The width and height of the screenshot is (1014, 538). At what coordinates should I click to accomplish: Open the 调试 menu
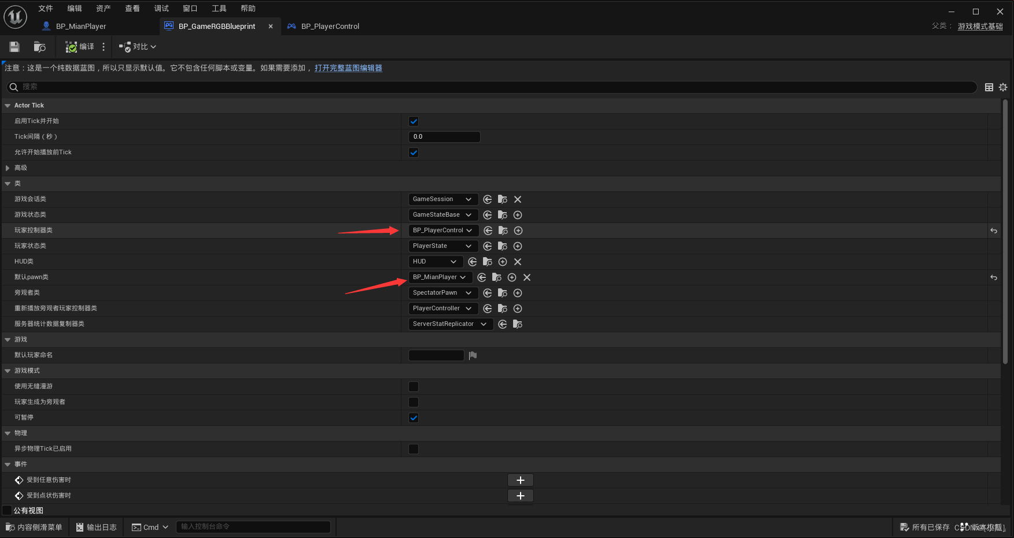[161, 9]
